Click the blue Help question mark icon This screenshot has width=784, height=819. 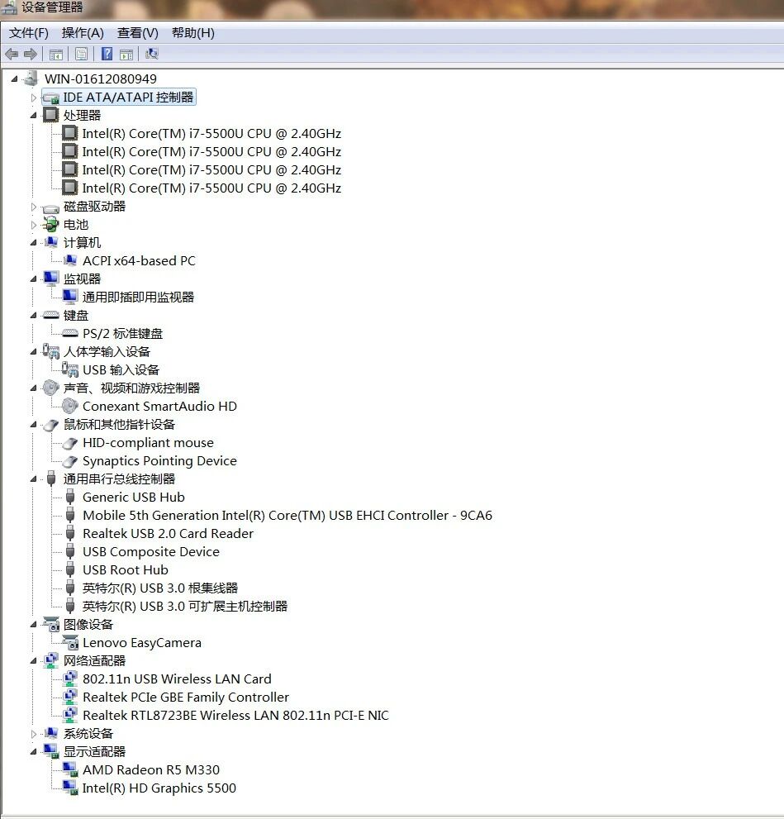pyautogui.click(x=107, y=54)
